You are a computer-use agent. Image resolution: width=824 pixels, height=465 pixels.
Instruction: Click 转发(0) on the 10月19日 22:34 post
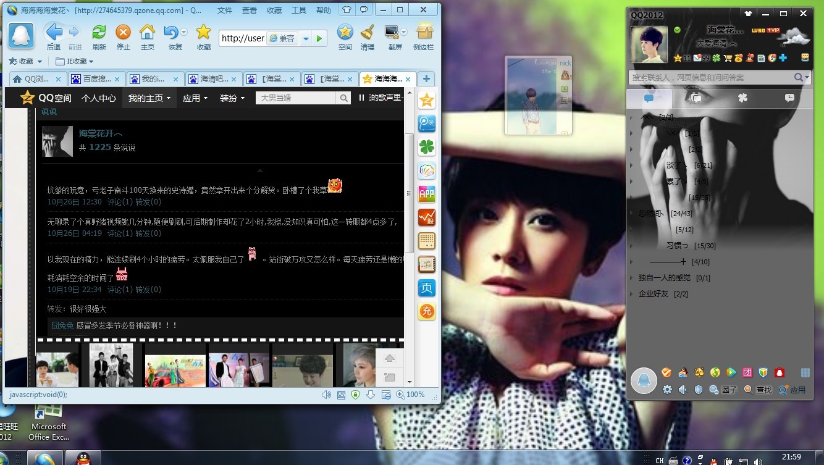pos(148,290)
